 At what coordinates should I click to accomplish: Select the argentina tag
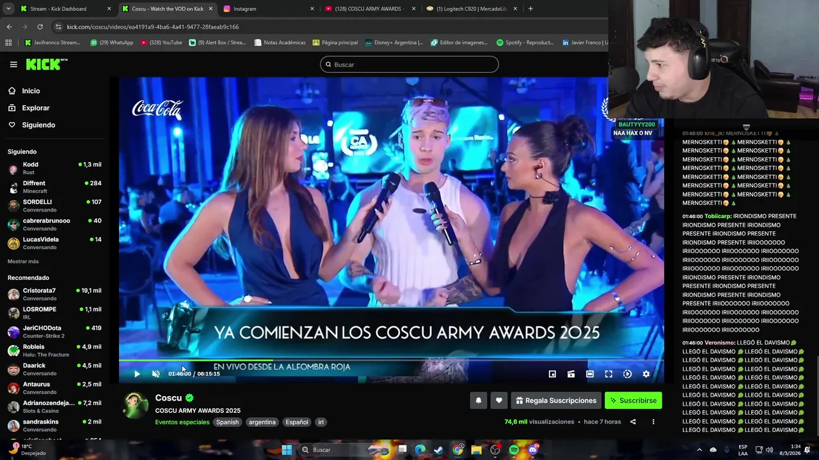[262, 422]
